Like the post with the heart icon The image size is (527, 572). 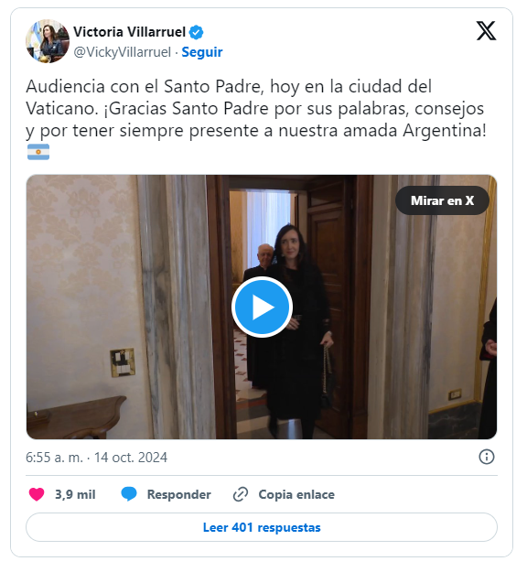pos(37,494)
